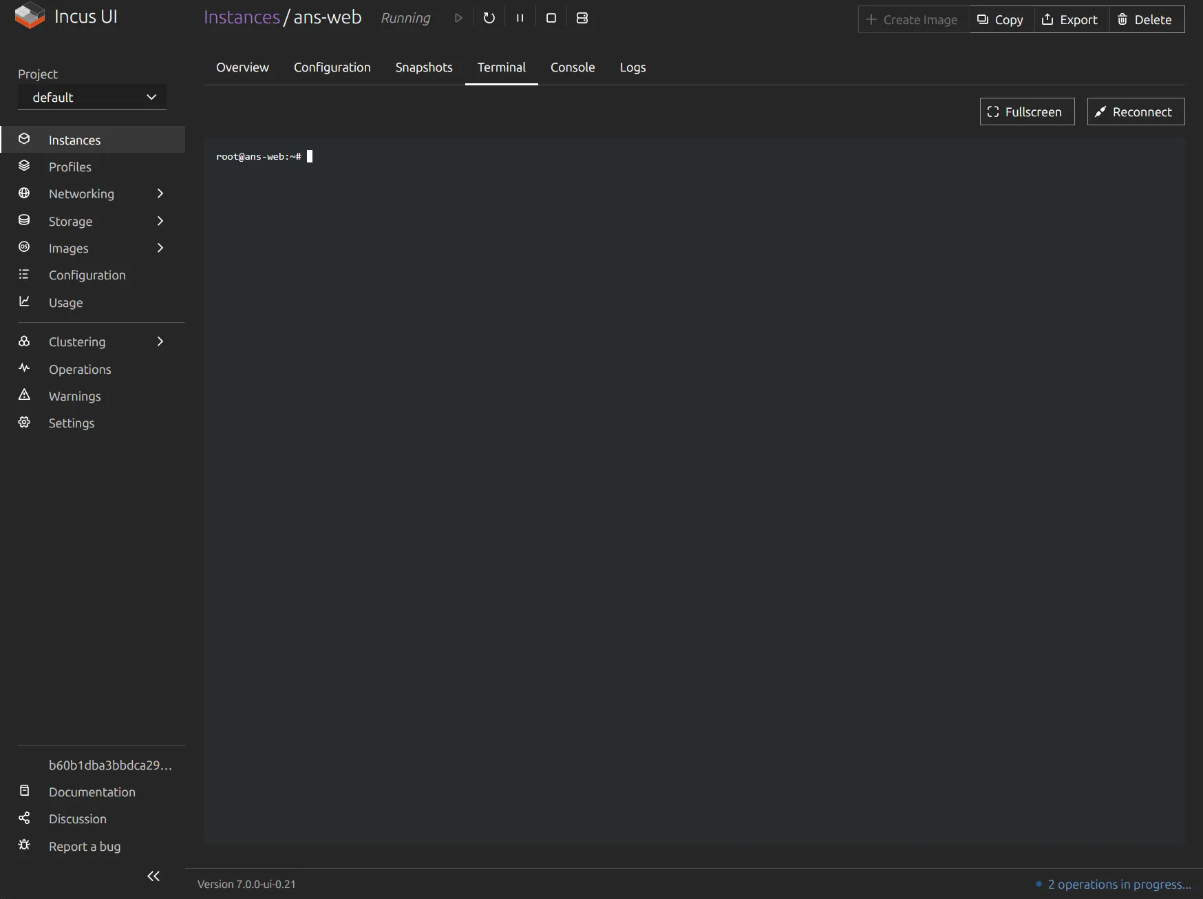Image resolution: width=1203 pixels, height=899 pixels.
Task: Start the instance with play icon
Action: tap(458, 18)
